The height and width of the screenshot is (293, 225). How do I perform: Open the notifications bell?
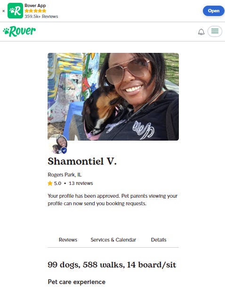coord(201,32)
